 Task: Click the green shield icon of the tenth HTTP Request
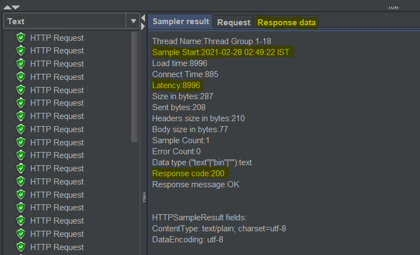point(21,155)
